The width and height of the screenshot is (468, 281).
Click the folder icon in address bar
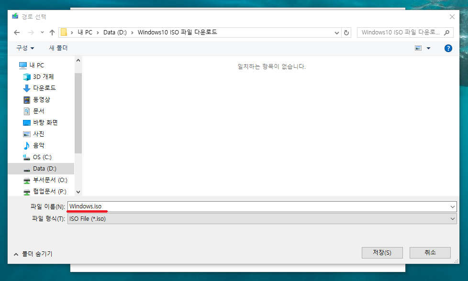point(64,32)
